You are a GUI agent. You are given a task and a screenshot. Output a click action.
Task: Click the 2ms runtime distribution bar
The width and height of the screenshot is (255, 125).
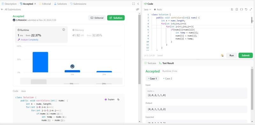pyautogui.click(x=104, y=72)
